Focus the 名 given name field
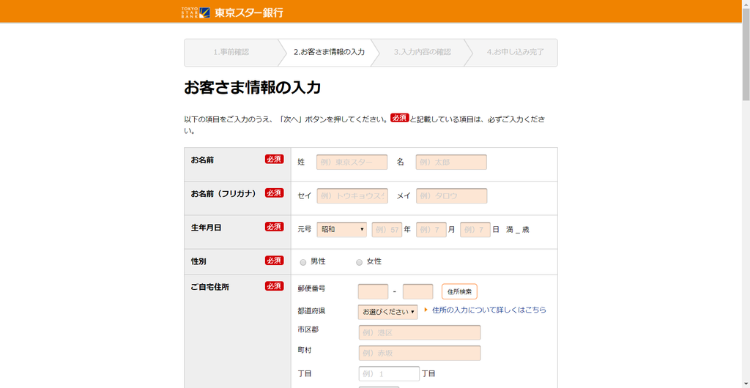750x388 pixels. (x=451, y=162)
